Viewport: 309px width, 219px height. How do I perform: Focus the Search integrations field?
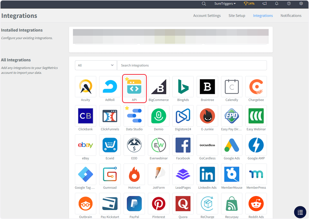click(192, 65)
